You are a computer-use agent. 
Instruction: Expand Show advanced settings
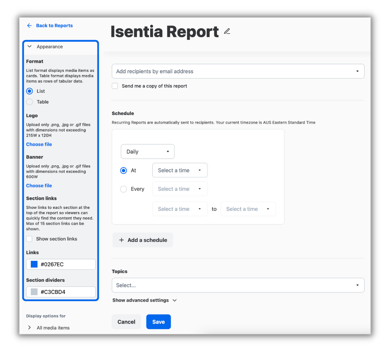click(x=145, y=300)
